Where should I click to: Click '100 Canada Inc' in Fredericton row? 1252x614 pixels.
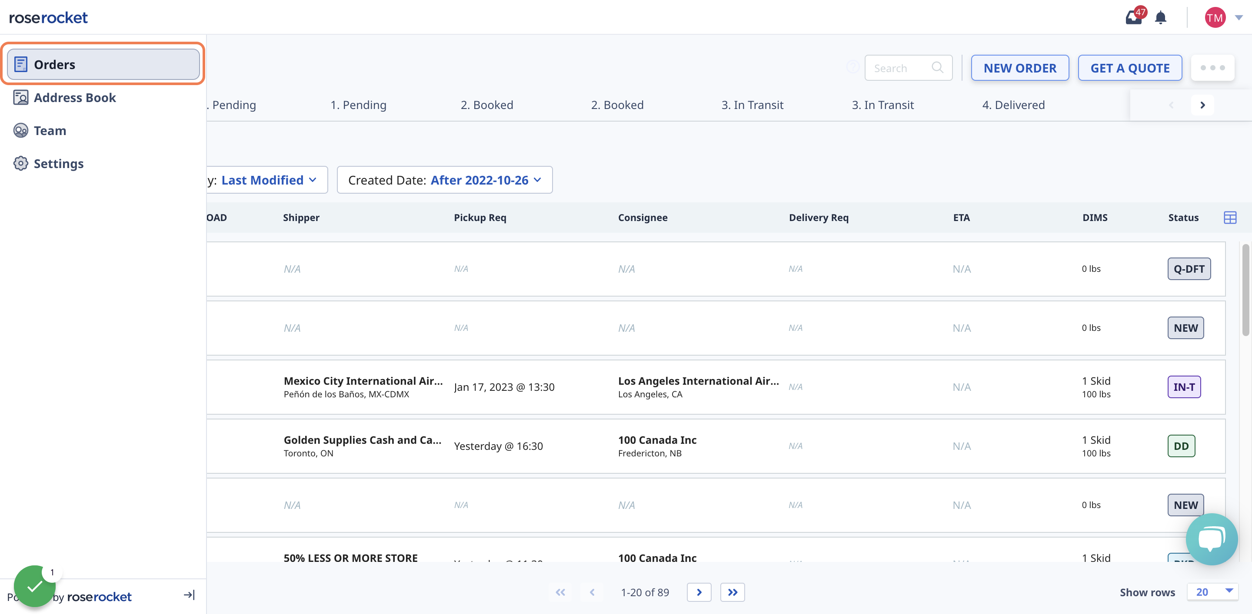point(657,440)
